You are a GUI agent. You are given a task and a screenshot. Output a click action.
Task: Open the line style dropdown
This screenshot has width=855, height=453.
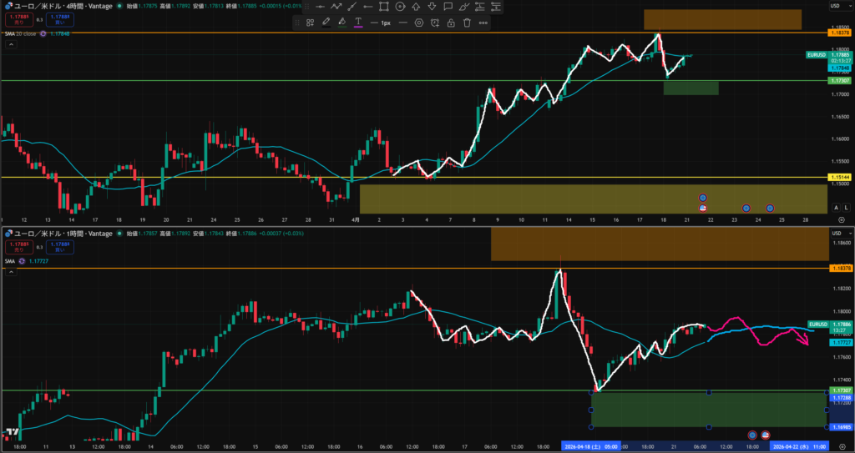(x=402, y=23)
